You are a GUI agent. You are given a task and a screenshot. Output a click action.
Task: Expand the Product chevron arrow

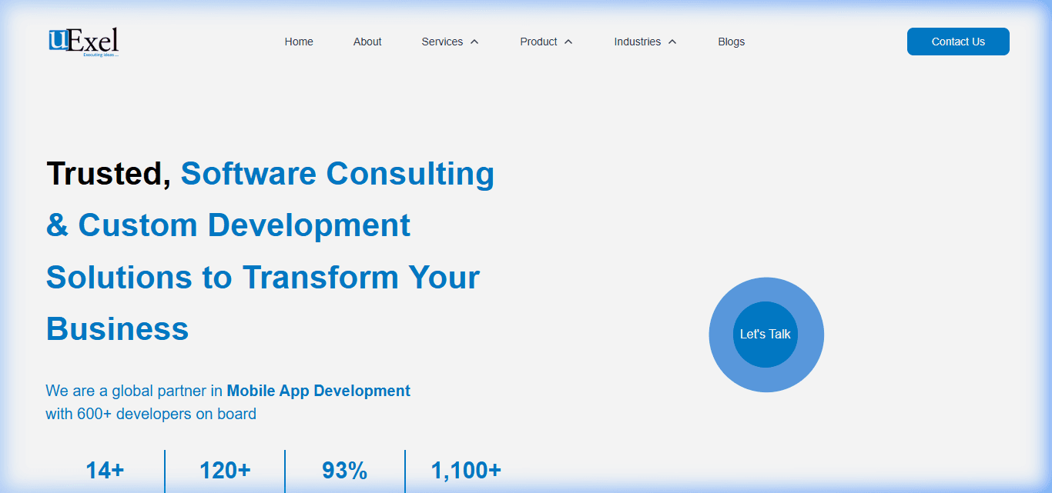(568, 42)
